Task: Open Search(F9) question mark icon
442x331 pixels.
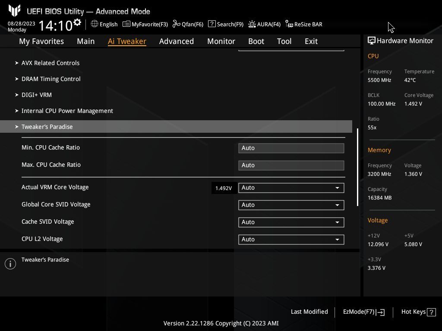Action: click(x=212, y=24)
